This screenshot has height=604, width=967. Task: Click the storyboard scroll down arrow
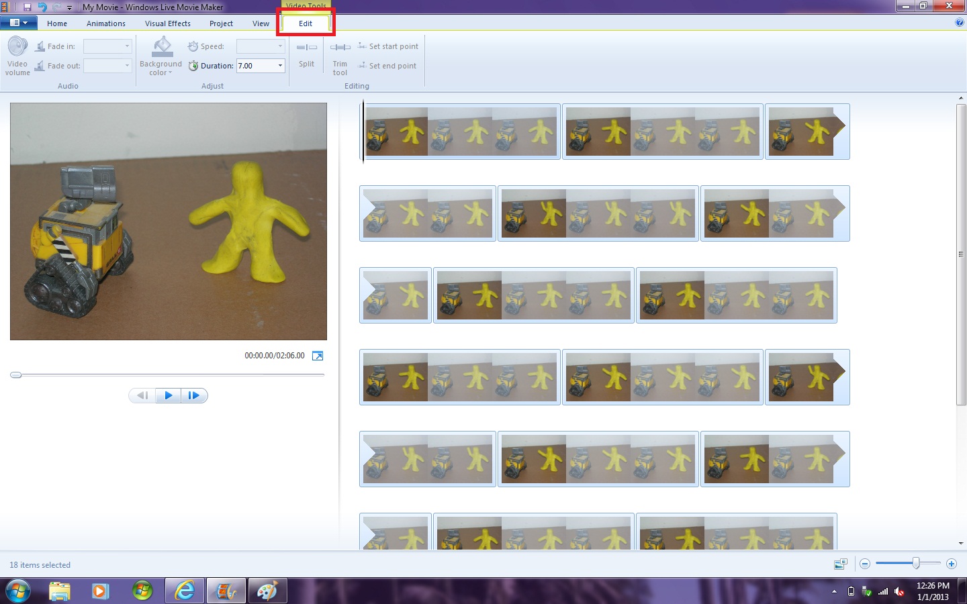(x=961, y=544)
